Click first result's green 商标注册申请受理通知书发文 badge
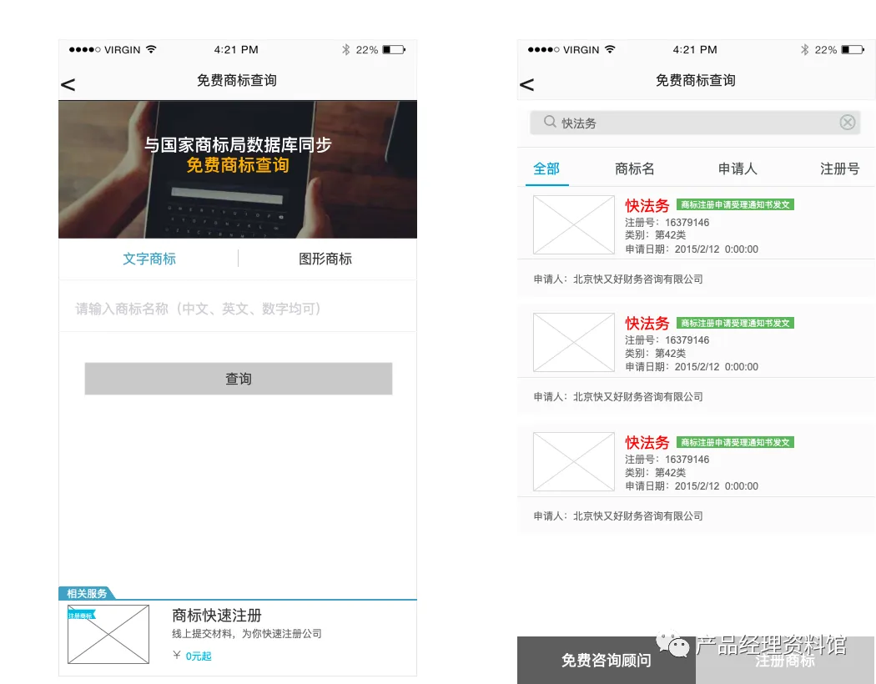 735,205
